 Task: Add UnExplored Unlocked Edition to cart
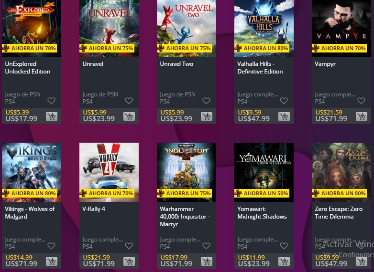point(52,116)
